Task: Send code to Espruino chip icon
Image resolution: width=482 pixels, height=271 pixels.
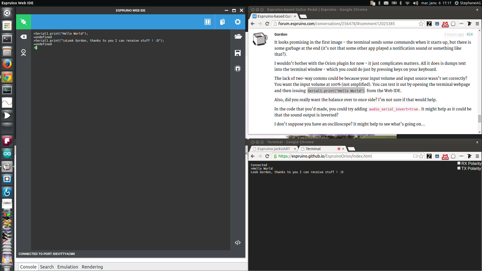Action: [x=237, y=69]
